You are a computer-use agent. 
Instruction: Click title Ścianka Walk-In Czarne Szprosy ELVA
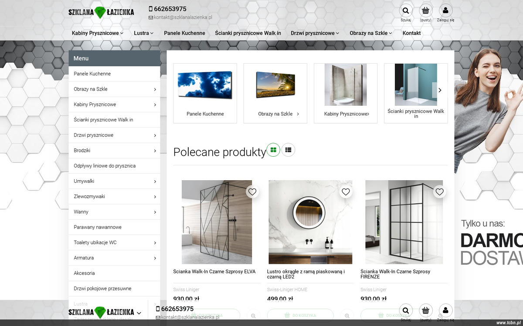214,272
